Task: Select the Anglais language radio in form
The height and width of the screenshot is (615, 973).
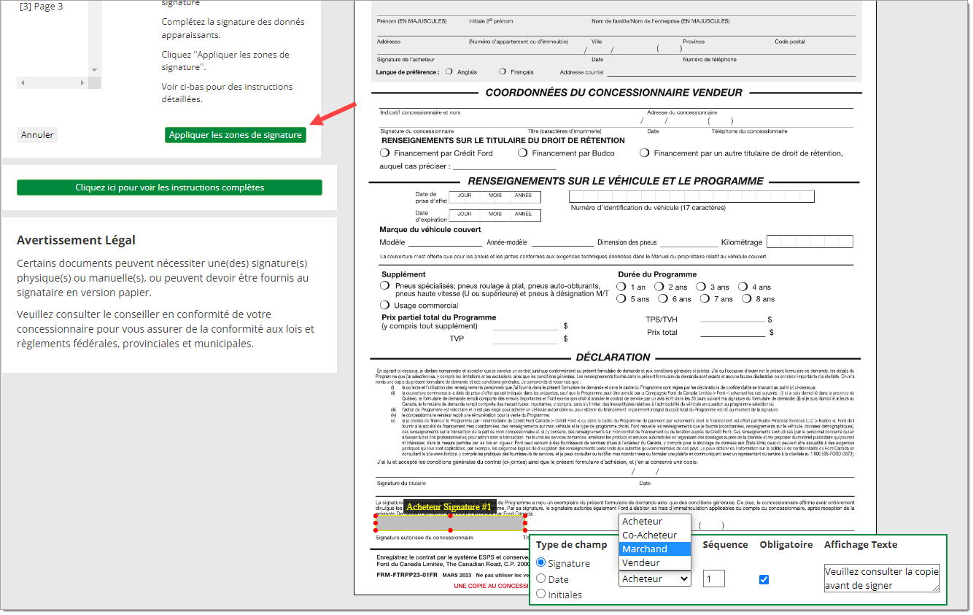Action: click(449, 71)
